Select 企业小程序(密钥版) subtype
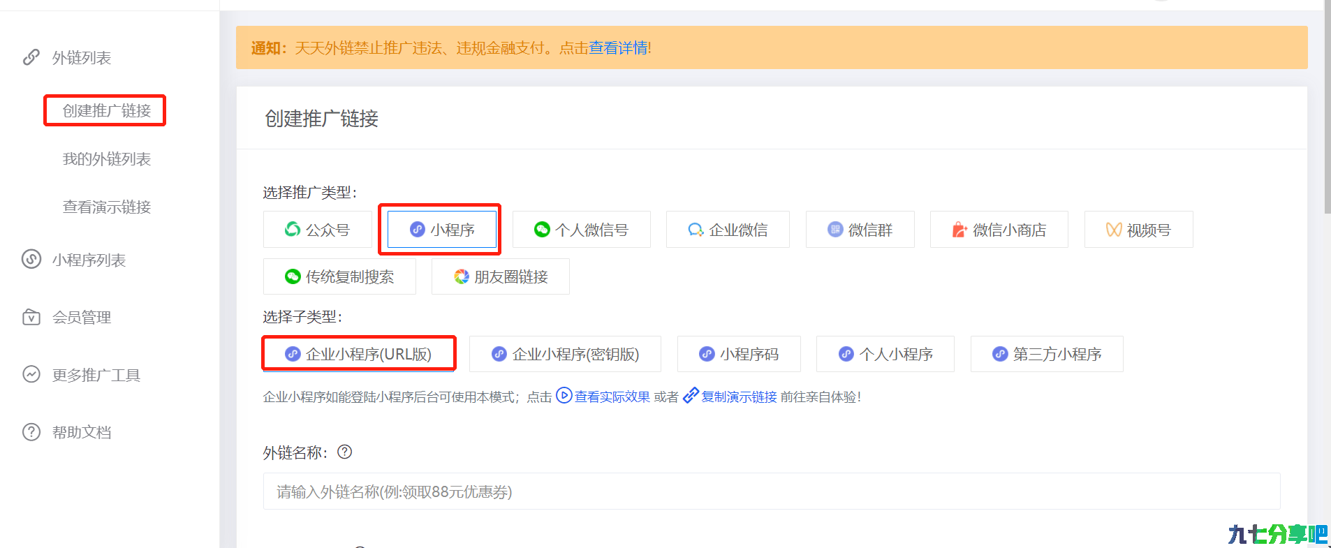1331x548 pixels. coord(566,354)
